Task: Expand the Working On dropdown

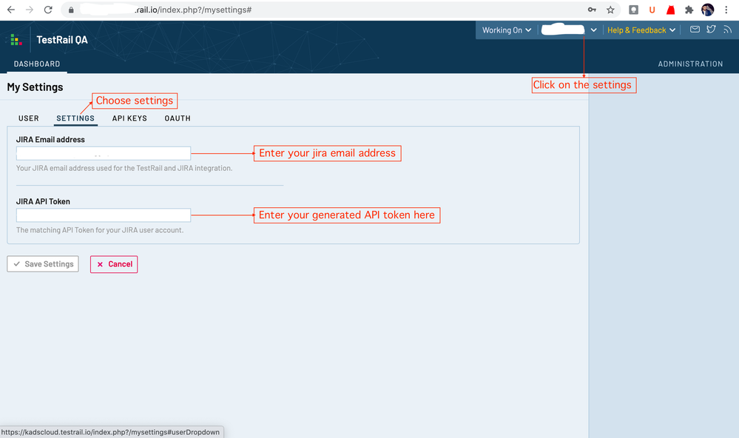Action: (x=506, y=30)
